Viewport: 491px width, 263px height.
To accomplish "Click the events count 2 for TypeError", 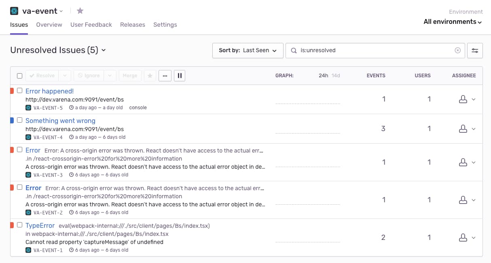I will tap(383, 238).
